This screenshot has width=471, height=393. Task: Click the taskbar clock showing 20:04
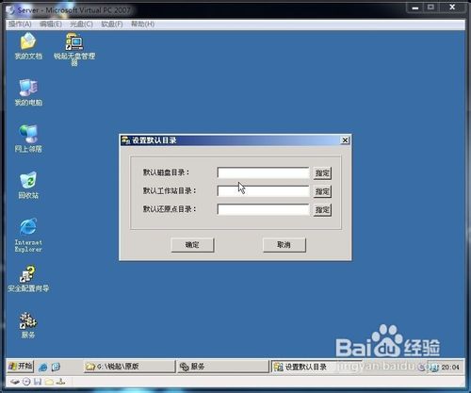[450, 368]
